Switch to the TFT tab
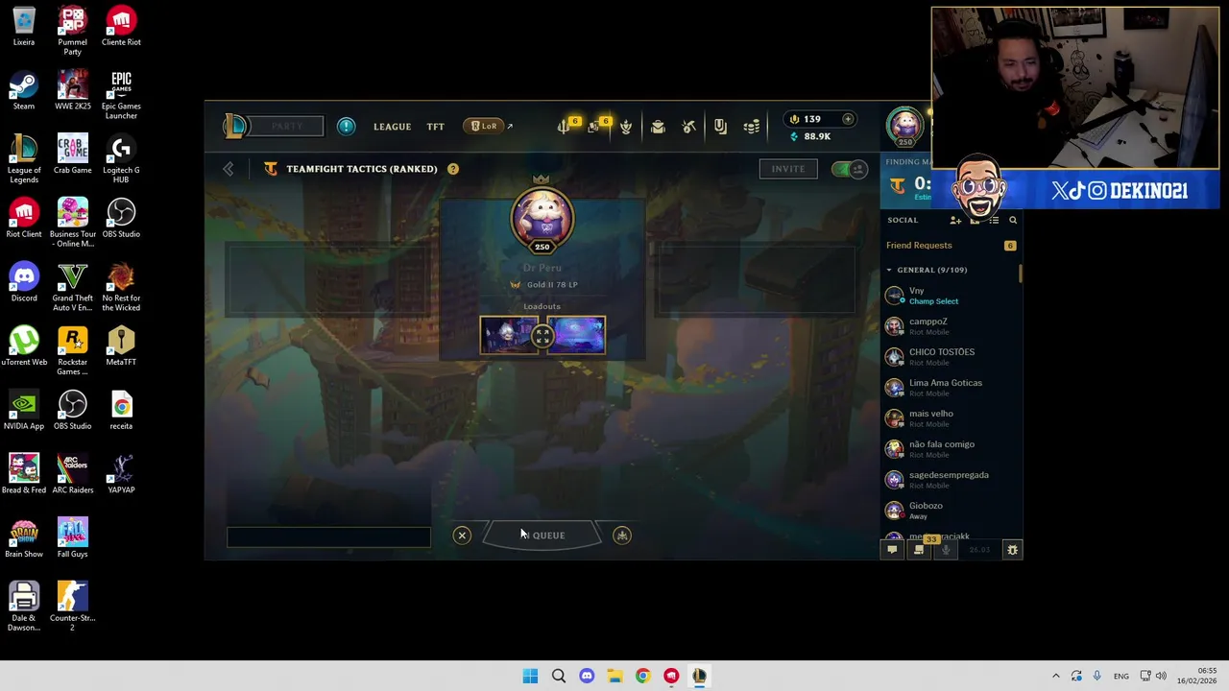The image size is (1229, 691). point(436,127)
